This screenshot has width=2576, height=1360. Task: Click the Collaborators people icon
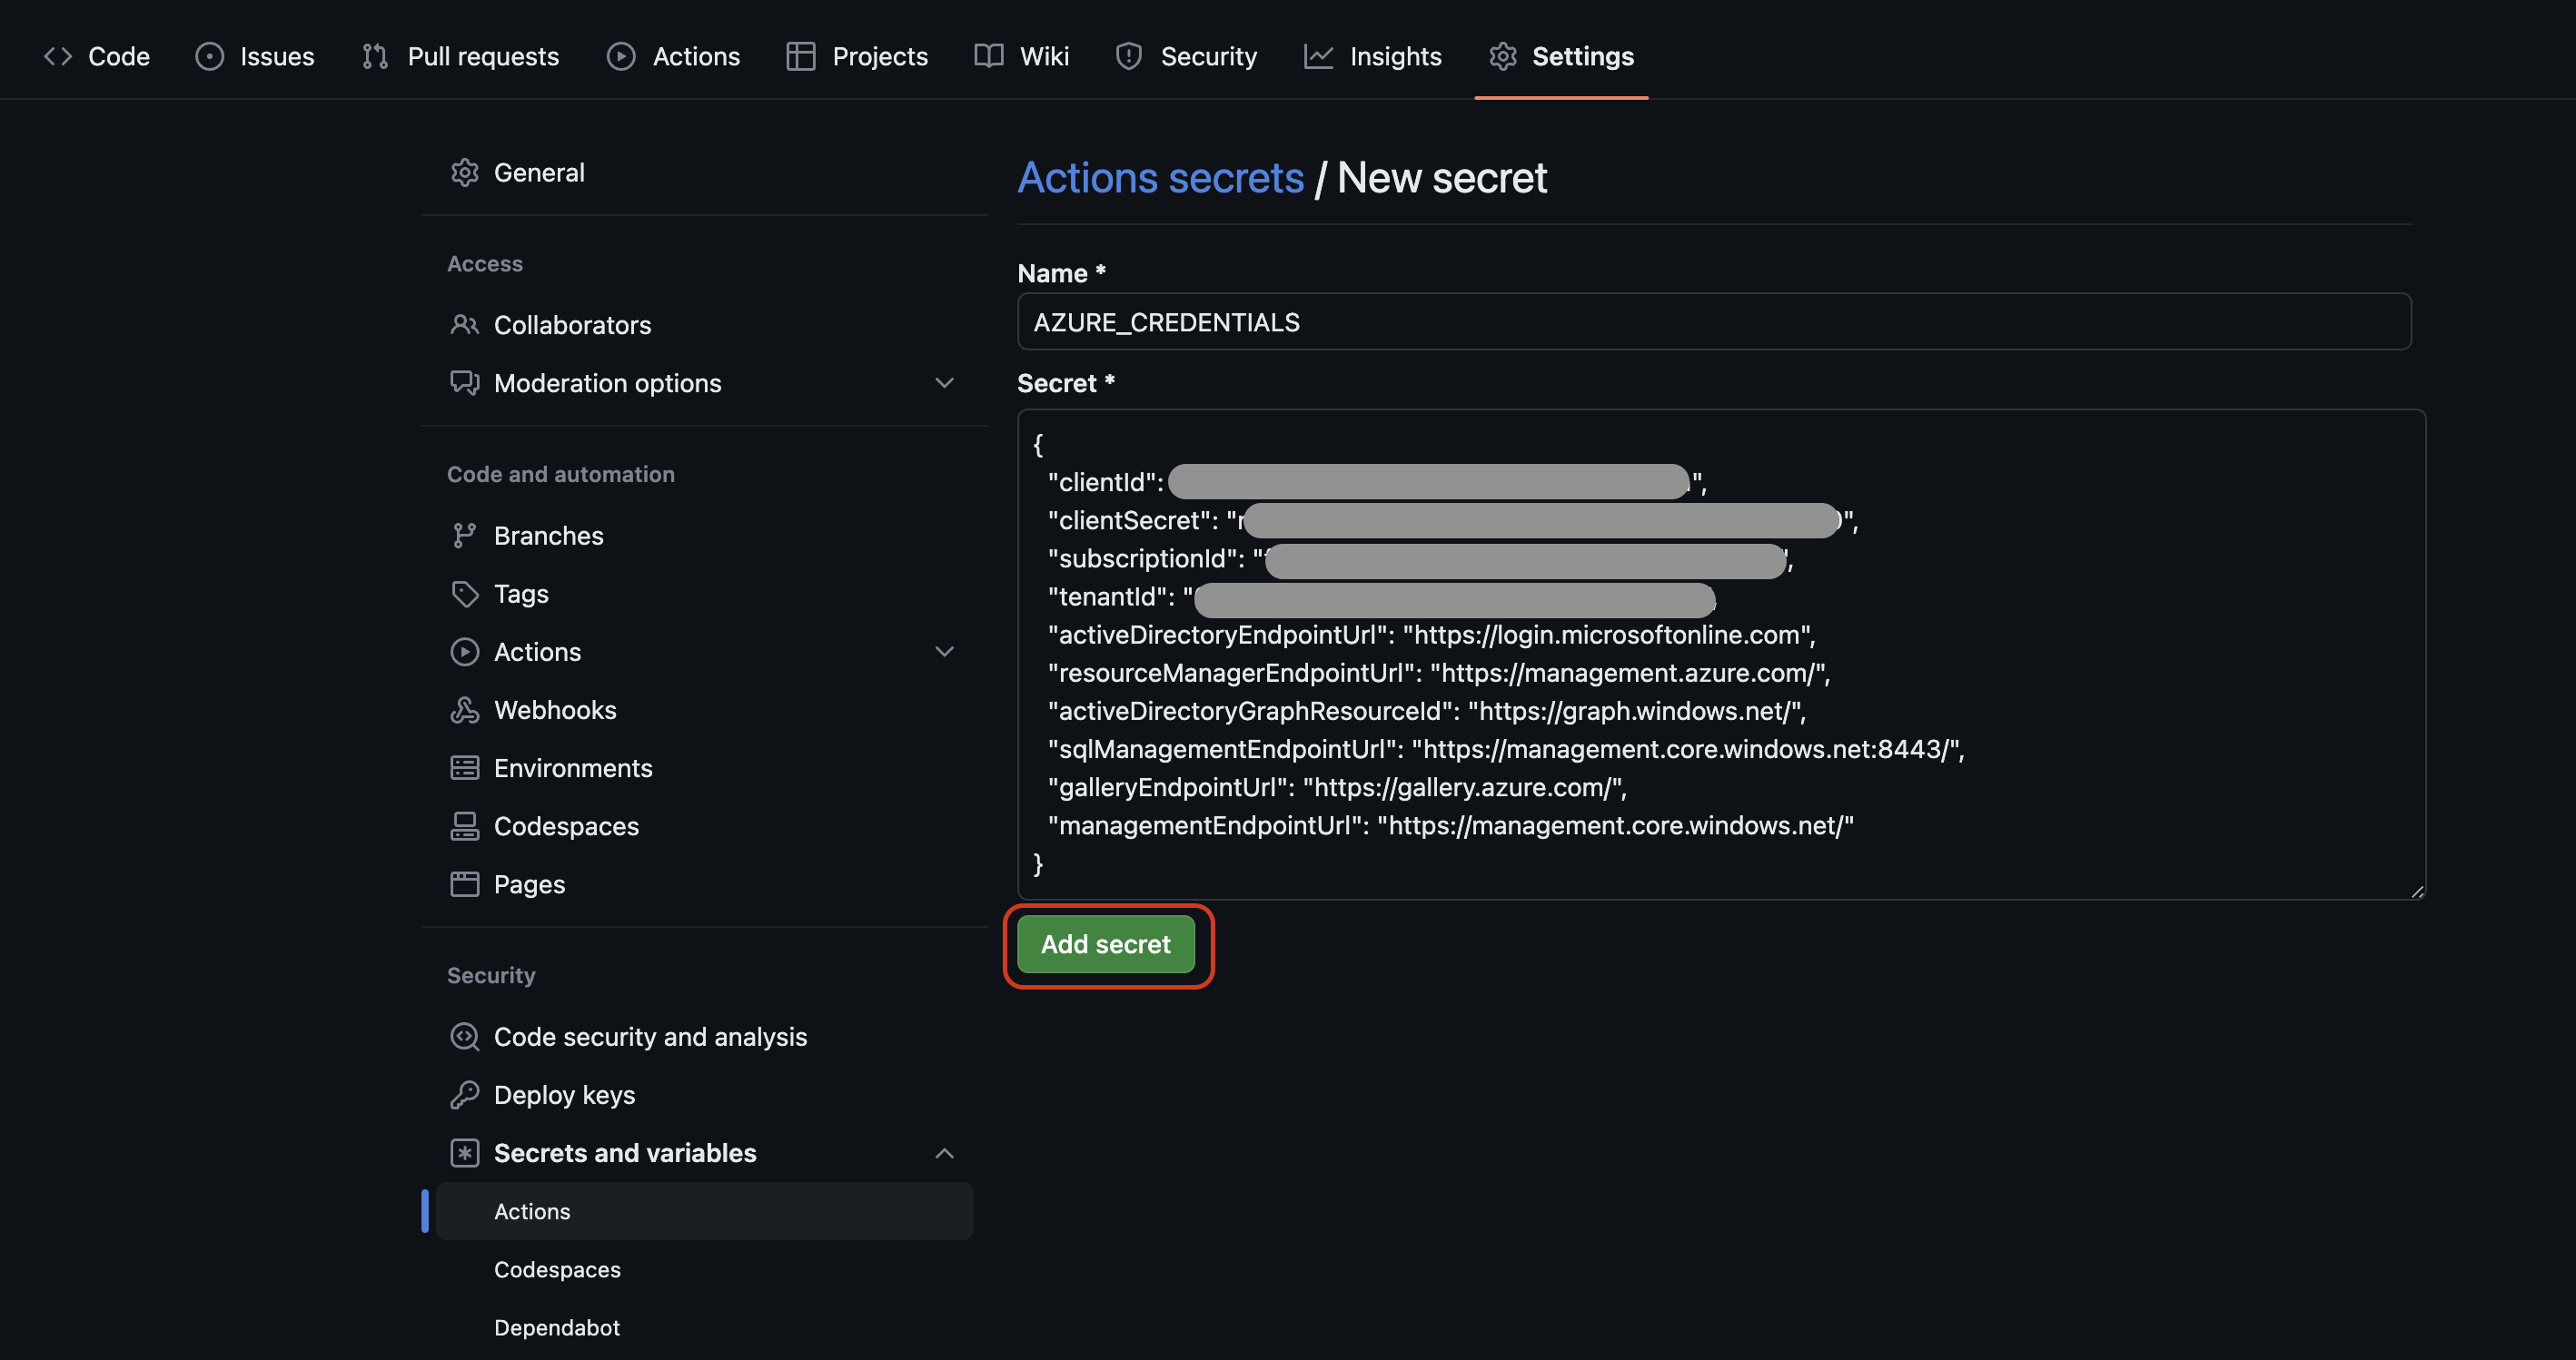pyautogui.click(x=464, y=325)
